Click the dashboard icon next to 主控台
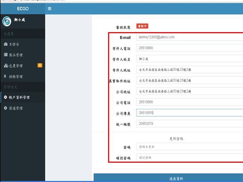The height and width of the screenshot is (182, 243). [5, 44]
